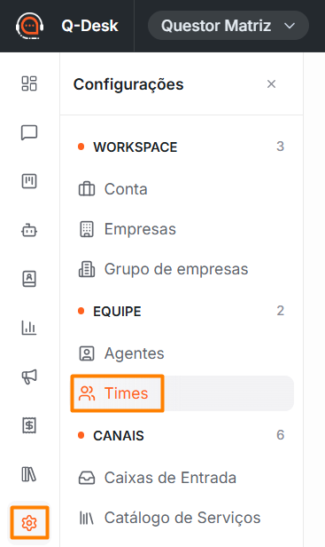Collapse the EQUIPE section header
Screen dimensions: 325x547
click(x=181, y=311)
